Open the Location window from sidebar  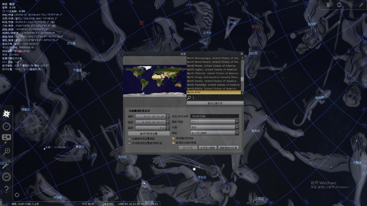pyautogui.click(x=6, y=114)
